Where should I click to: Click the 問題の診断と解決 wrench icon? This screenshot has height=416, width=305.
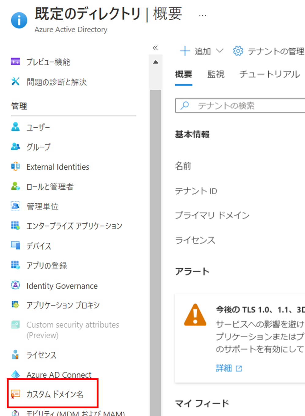pos(15,81)
